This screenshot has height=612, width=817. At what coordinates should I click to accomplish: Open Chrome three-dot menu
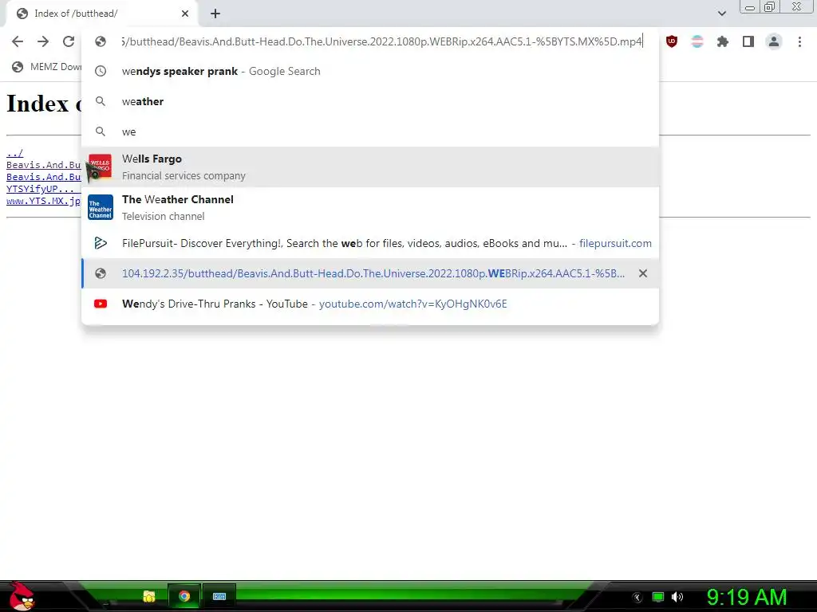pos(799,41)
